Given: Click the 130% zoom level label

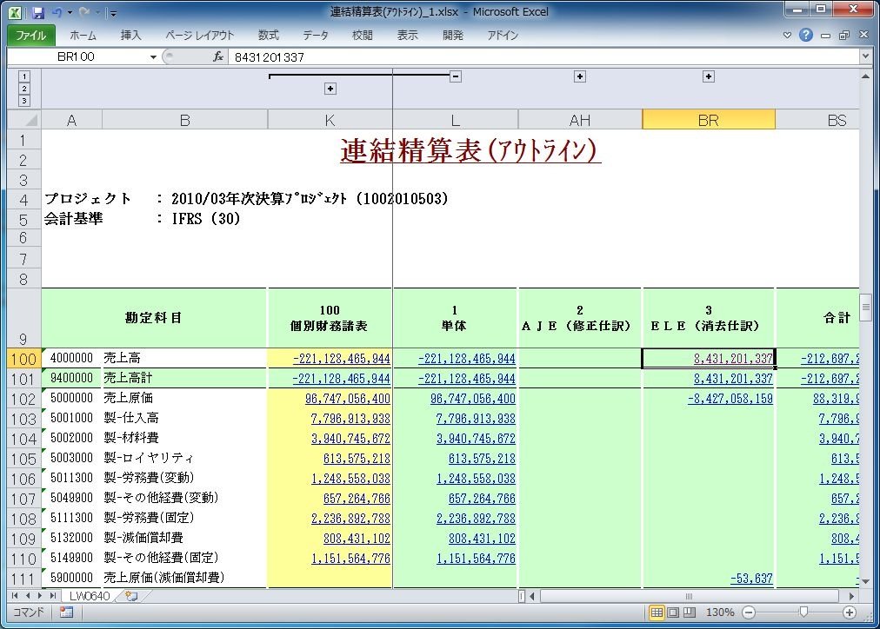Looking at the screenshot, I should [719, 612].
